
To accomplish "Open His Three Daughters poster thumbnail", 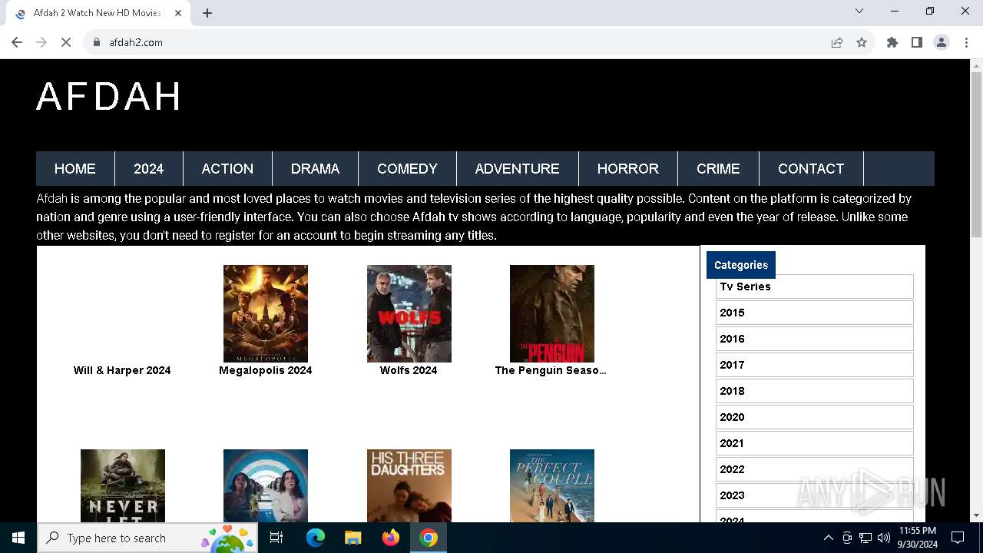I will 409,485.
